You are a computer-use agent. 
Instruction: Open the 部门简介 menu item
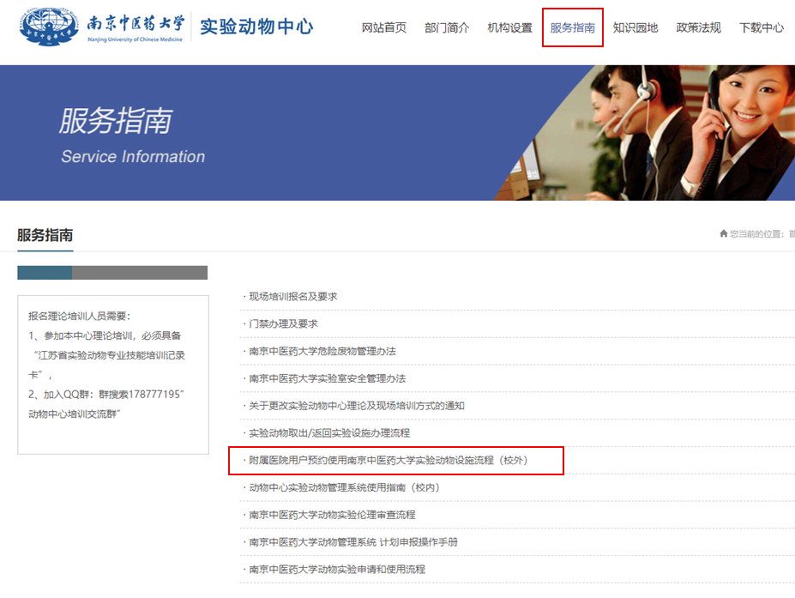(447, 27)
